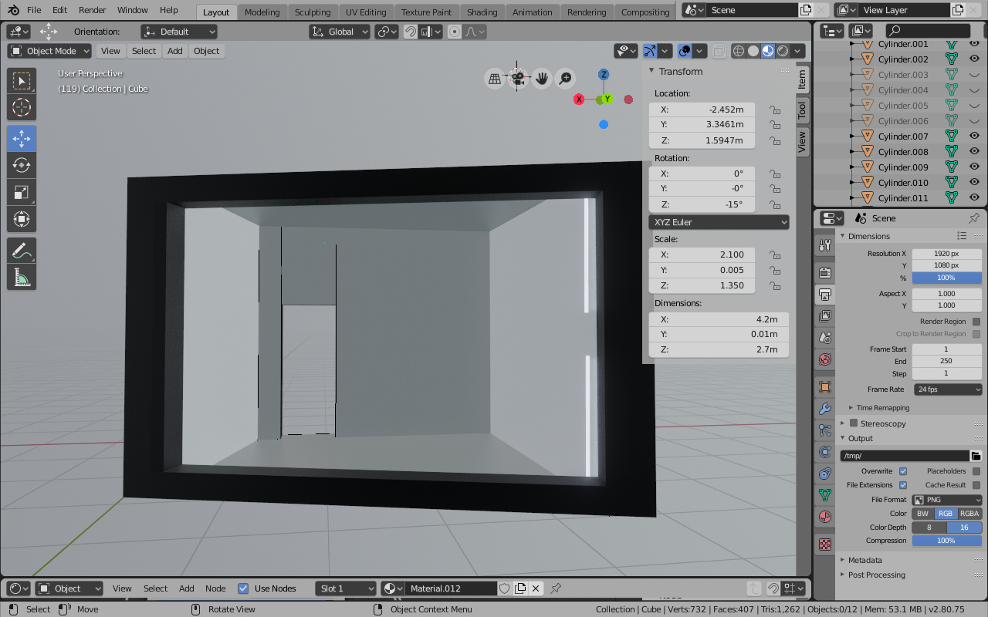988x617 pixels.
Task: Open the Material properties tab icon
Action: [825, 516]
